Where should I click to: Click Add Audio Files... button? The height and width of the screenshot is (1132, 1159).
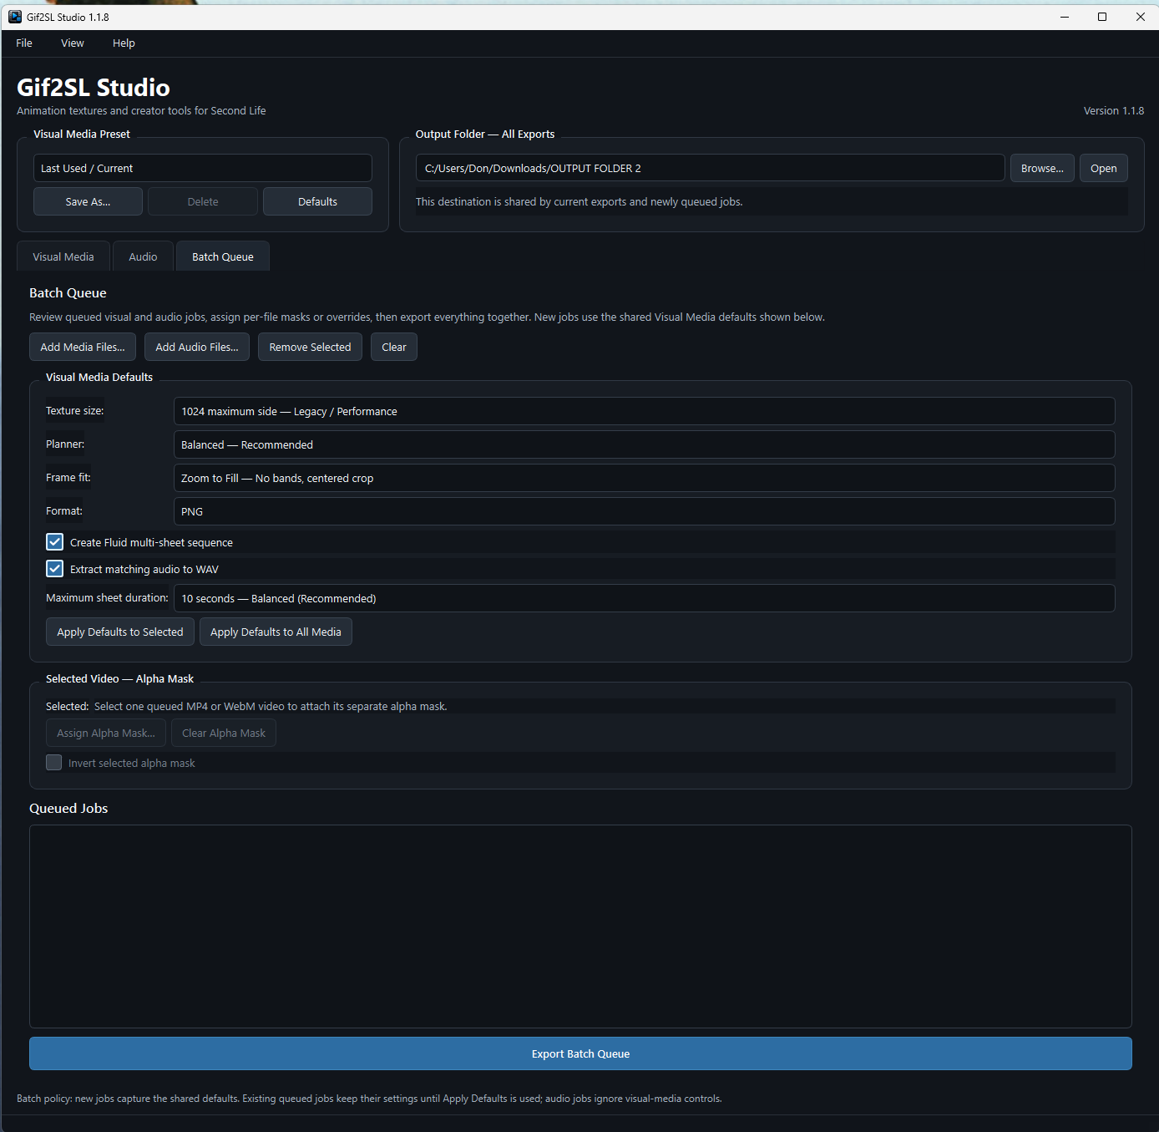click(197, 347)
